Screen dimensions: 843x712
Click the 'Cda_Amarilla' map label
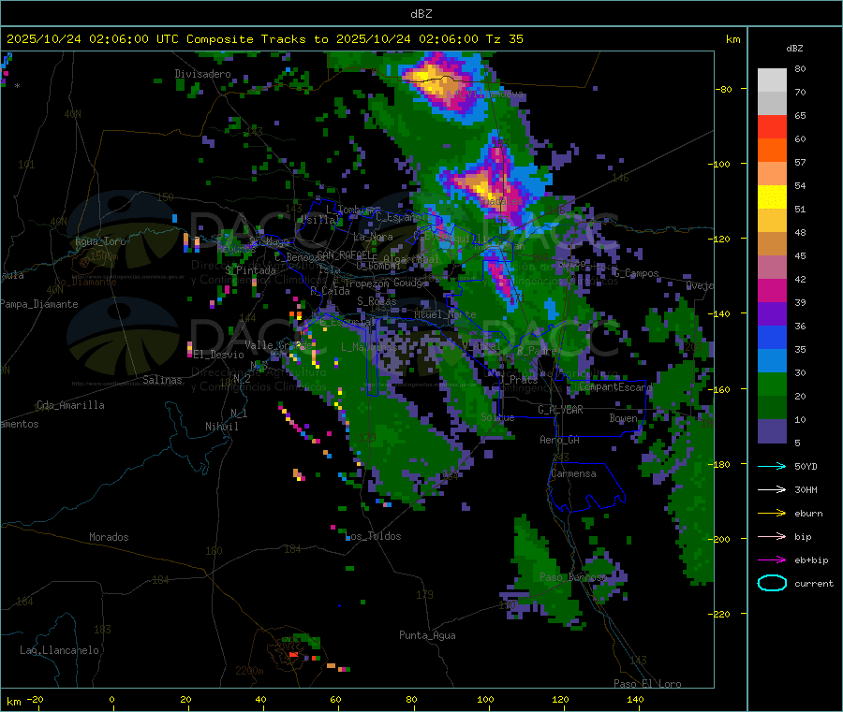70,405
